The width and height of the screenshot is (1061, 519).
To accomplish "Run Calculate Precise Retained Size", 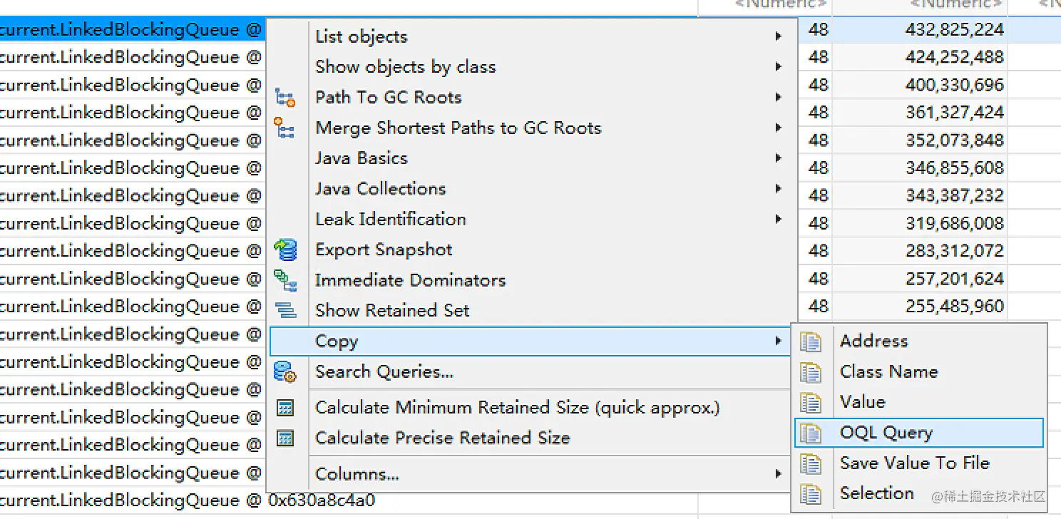I will 530,438.
